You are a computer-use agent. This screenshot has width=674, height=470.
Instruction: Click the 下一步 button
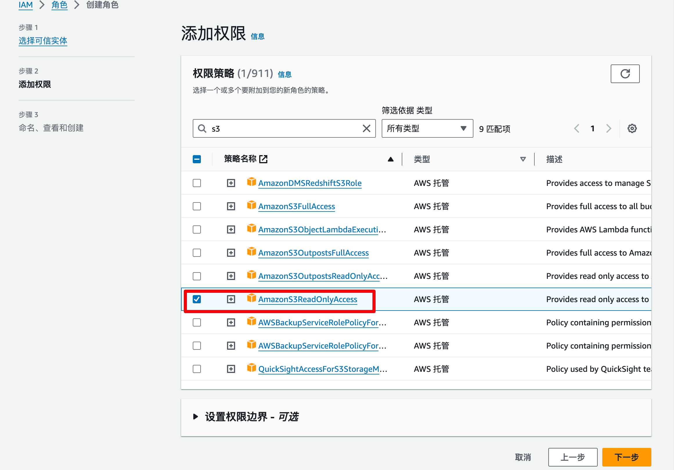pyautogui.click(x=626, y=457)
